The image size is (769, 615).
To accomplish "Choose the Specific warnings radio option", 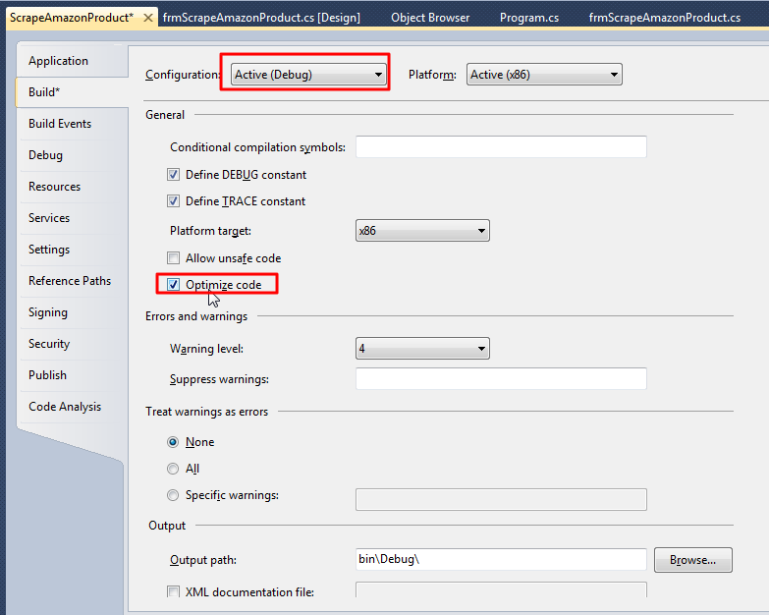I will tap(173, 495).
